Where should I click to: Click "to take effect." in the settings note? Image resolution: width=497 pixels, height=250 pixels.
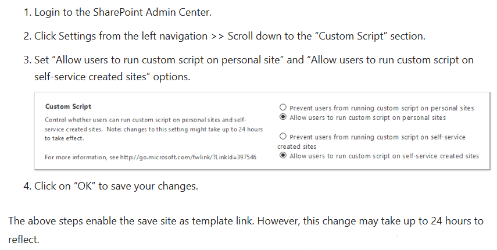tap(65, 138)
